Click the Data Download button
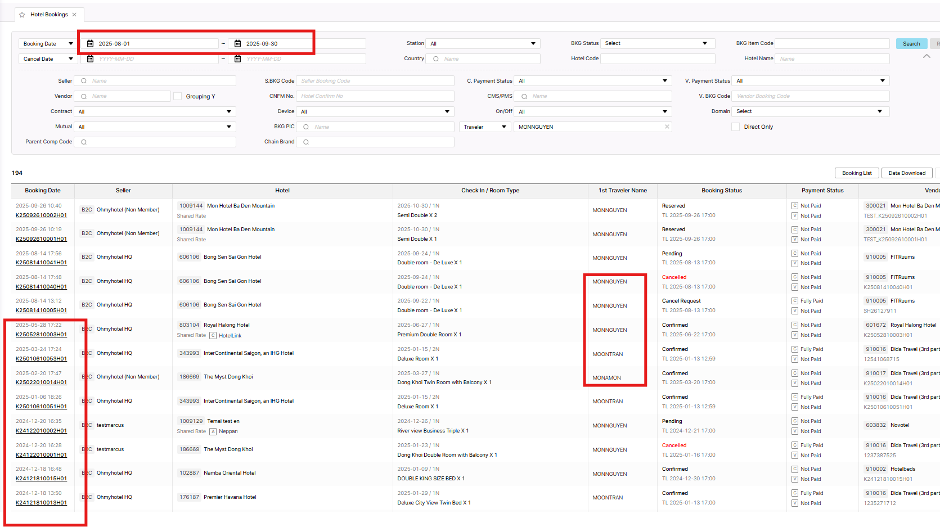The width and height of the screenshot is (940, 527). click(906, 173)
